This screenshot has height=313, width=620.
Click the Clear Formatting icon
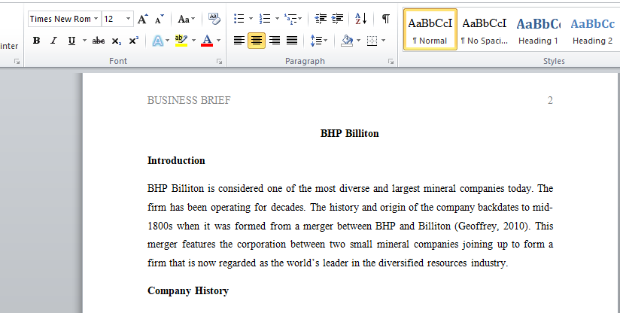point(214,19)
